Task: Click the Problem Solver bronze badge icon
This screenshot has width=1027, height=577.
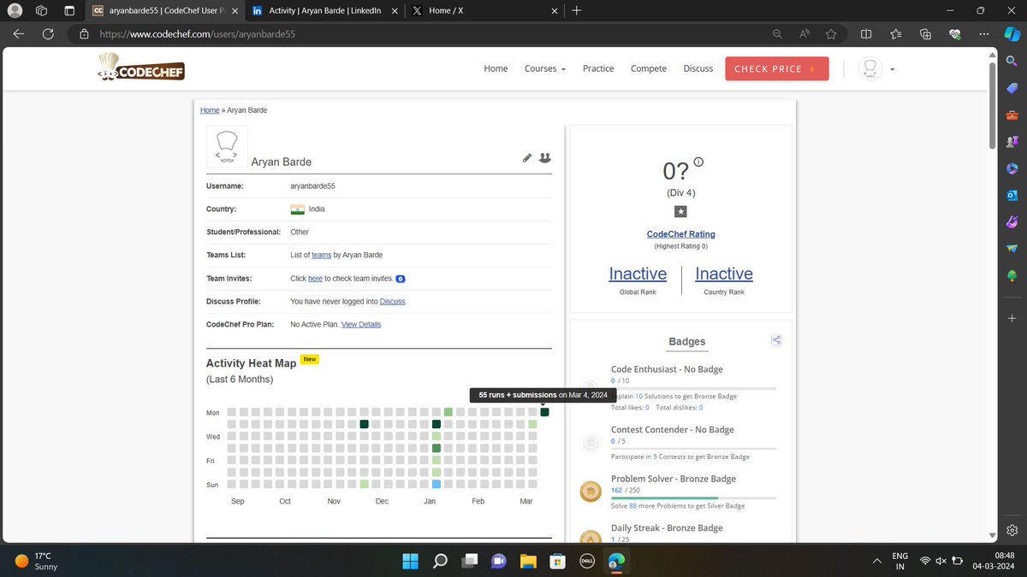Action: tap(590, 491)
